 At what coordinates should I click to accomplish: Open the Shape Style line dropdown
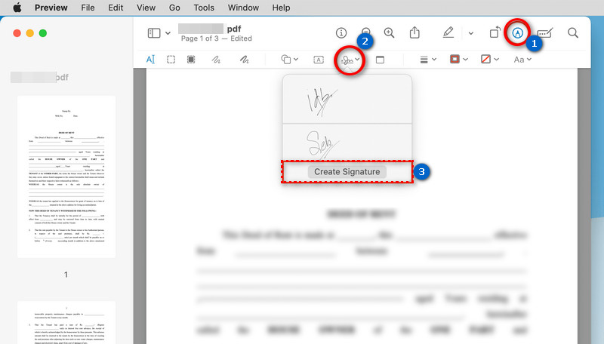pyautogui.click(x=427, y=60)
